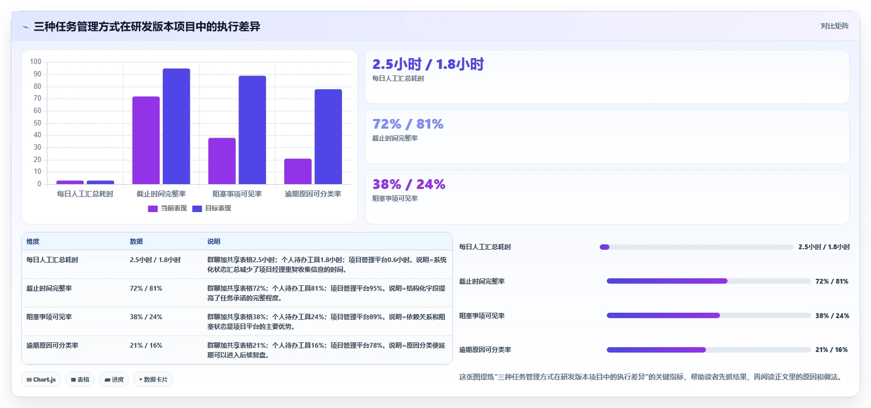The width and height of the screenshot is (871, 408).
Task: Click the 对比矩阵 label in header
Action: (834, 26)
